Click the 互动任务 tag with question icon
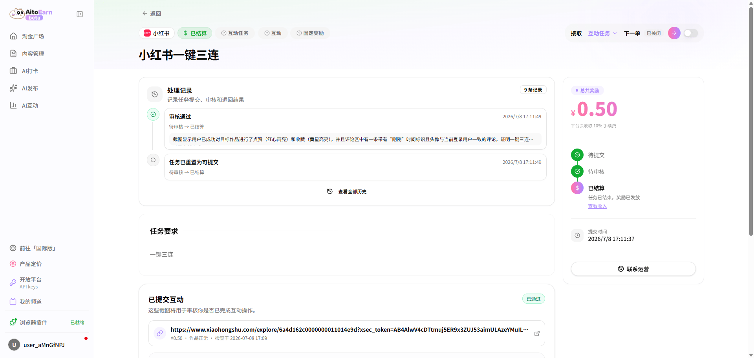The height and width of the screenshot is (358, 754). click(x=235, y=33)
